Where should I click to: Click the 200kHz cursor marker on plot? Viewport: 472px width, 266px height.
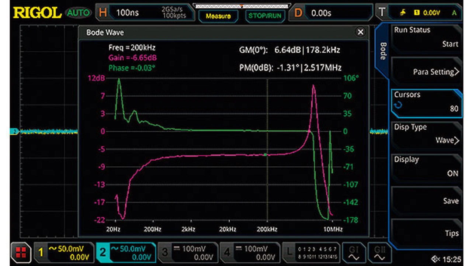[265, 154]
